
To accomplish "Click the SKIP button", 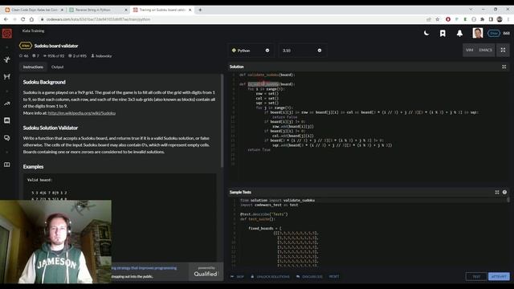I will point(238,276).
